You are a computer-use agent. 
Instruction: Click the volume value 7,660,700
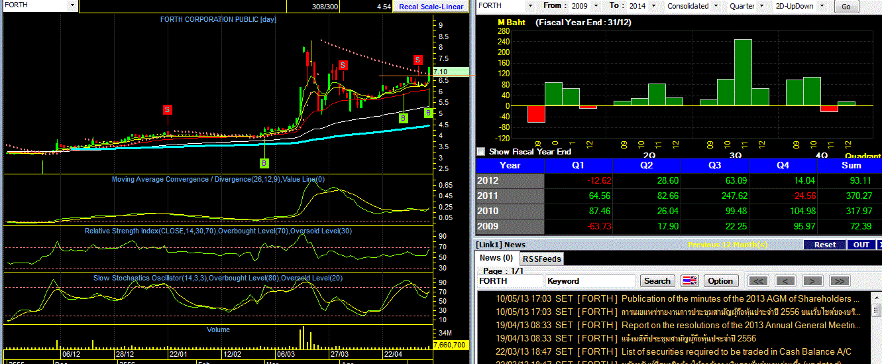(451, 345)
